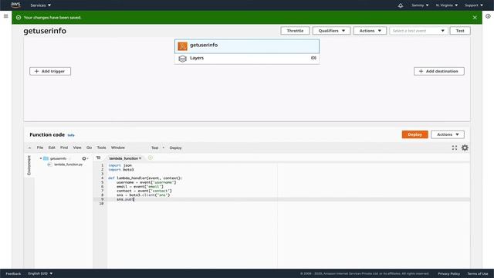Click code line contact = event['contact']

pyautogui.click(x=144, y=191)
